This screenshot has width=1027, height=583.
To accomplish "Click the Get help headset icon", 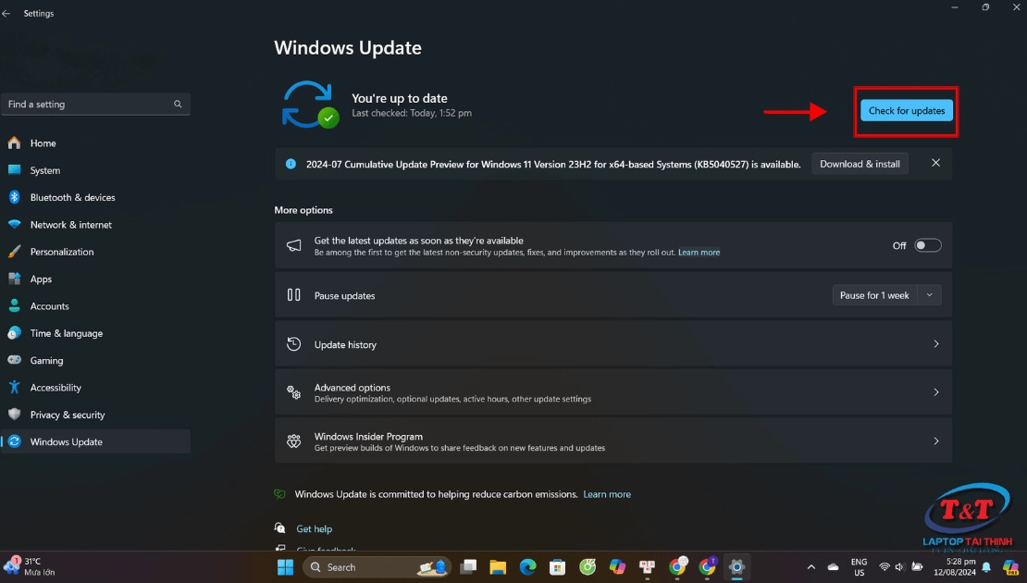I will pos(280,528).
